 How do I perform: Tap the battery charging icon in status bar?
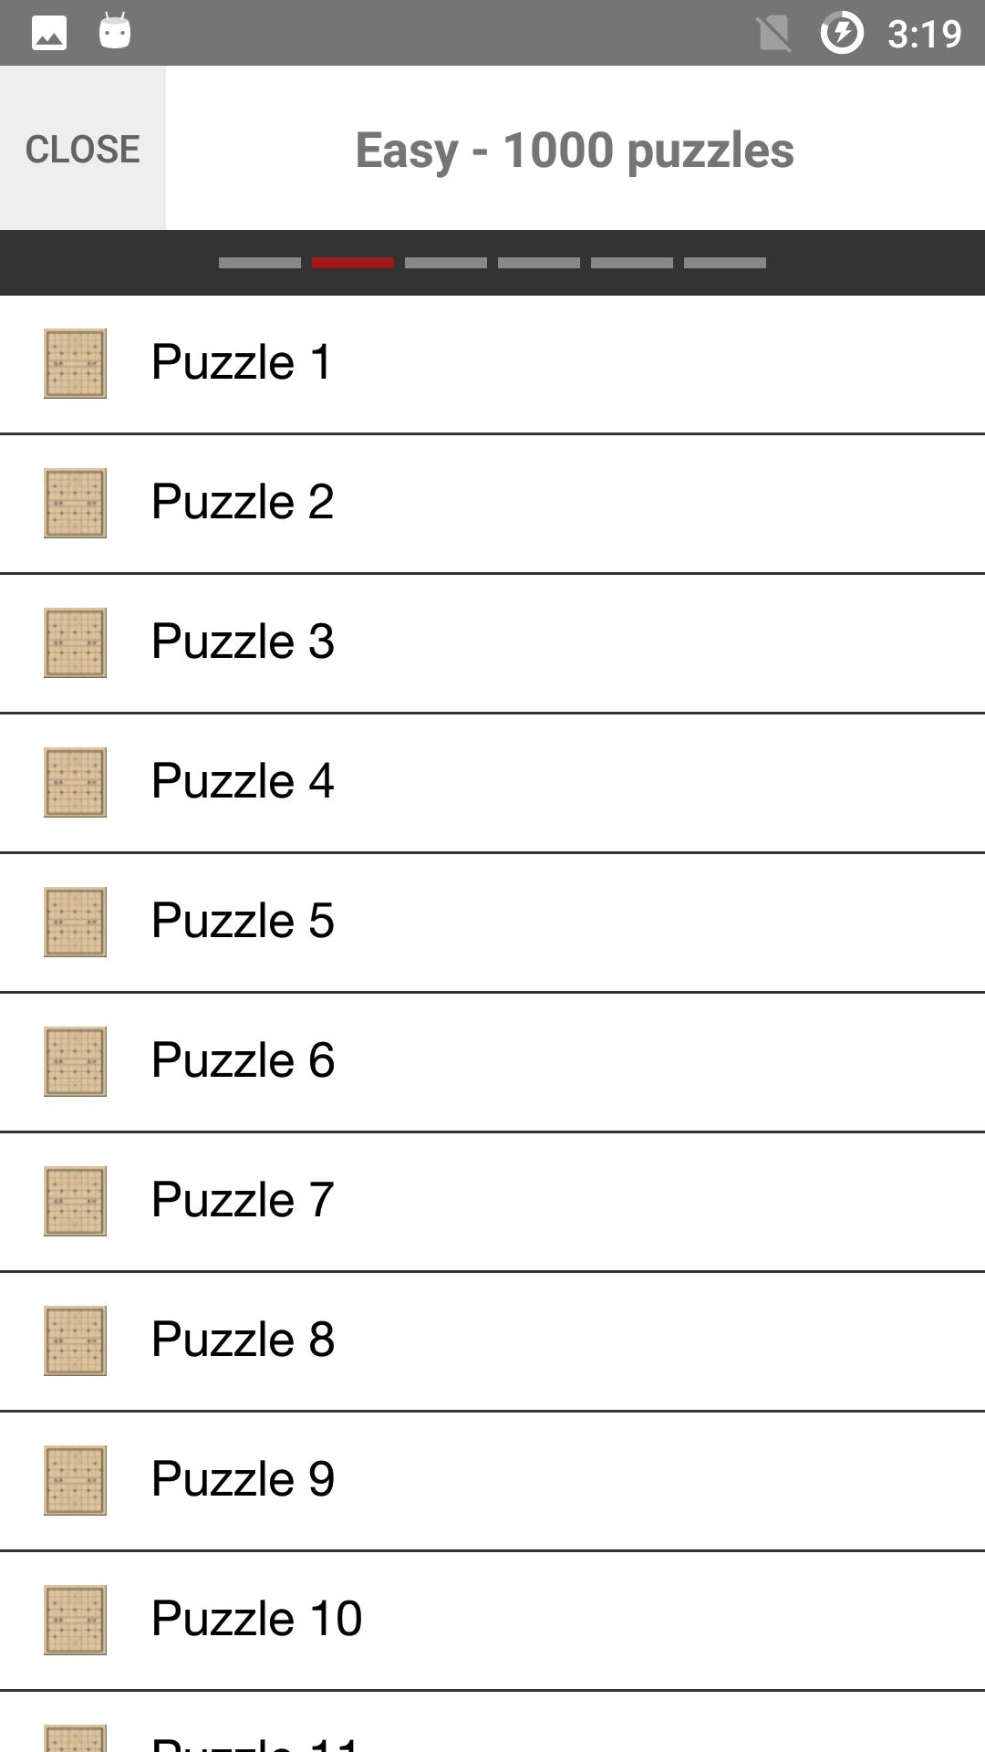click(841, 34)
